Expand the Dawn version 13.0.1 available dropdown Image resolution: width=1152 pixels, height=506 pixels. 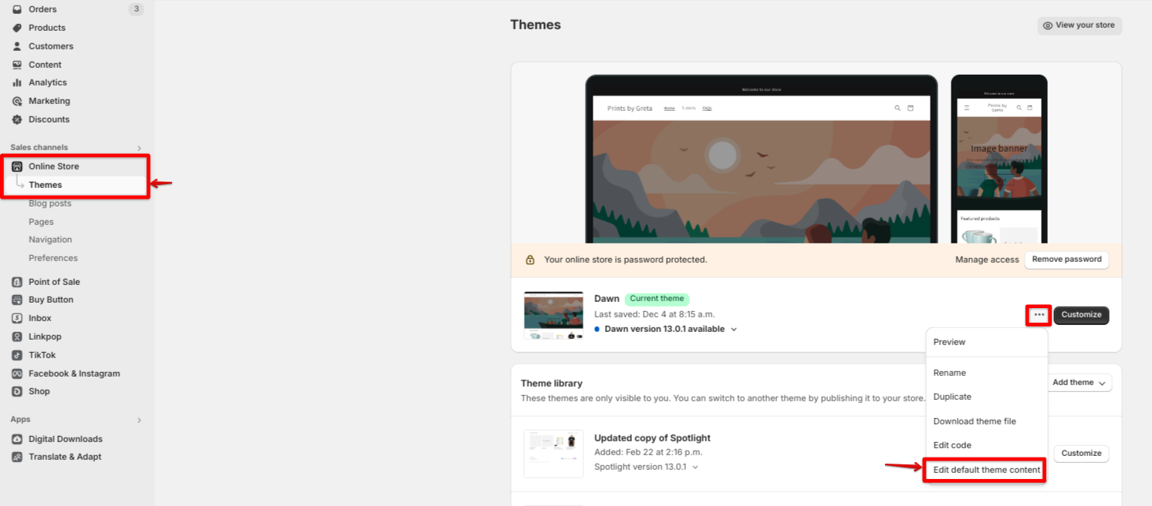(x=734, y=329)
